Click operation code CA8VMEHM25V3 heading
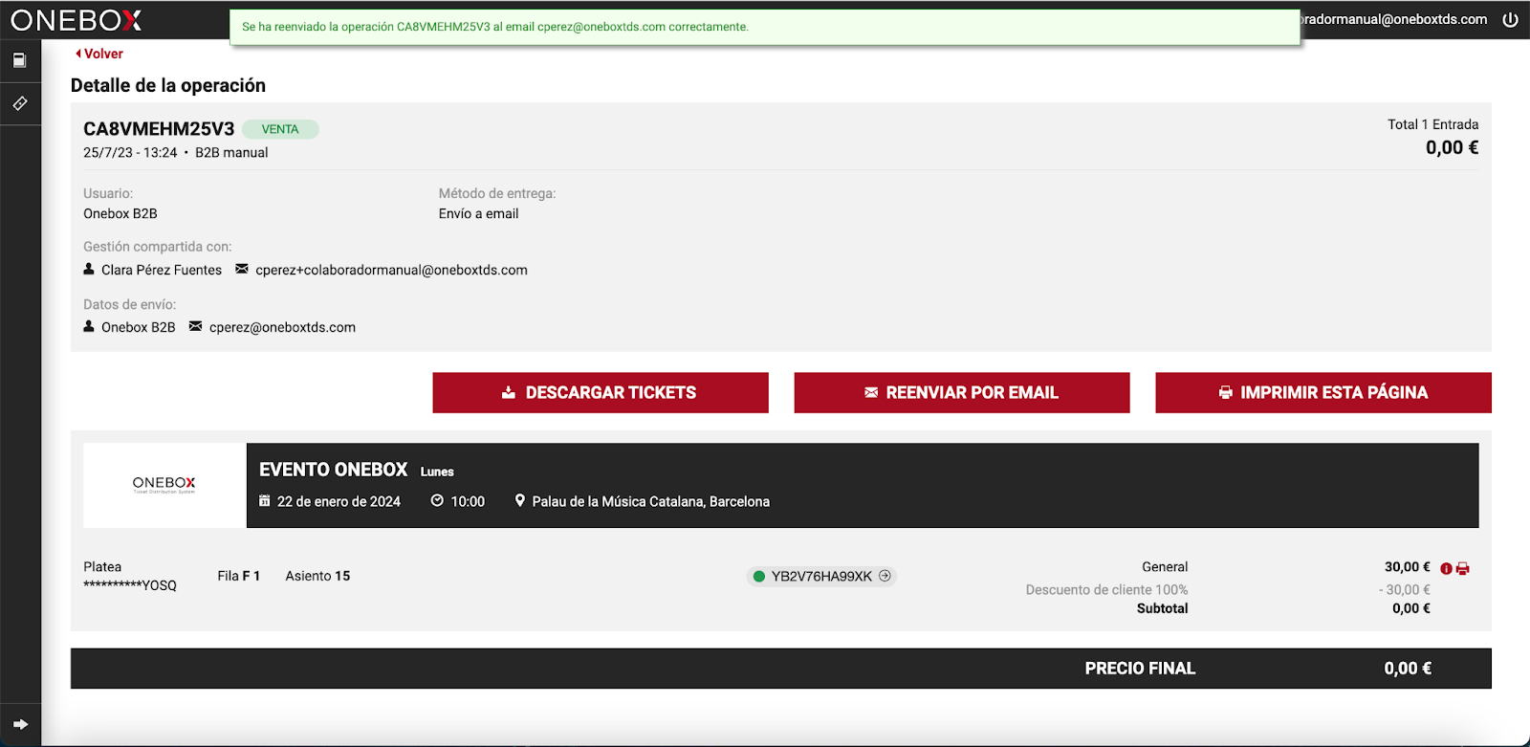 point(159,129)
